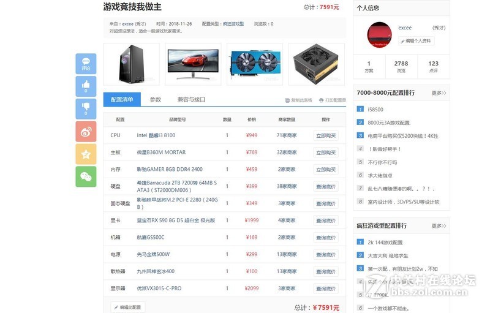Add to favorites with yellow star icon

[86, 154]
